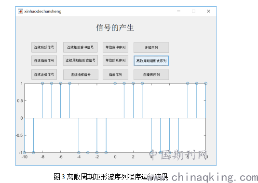This screenshot has height=183, width=258.
Task: Plot the 连续正弦信号 signal
Action: [44, 74]
